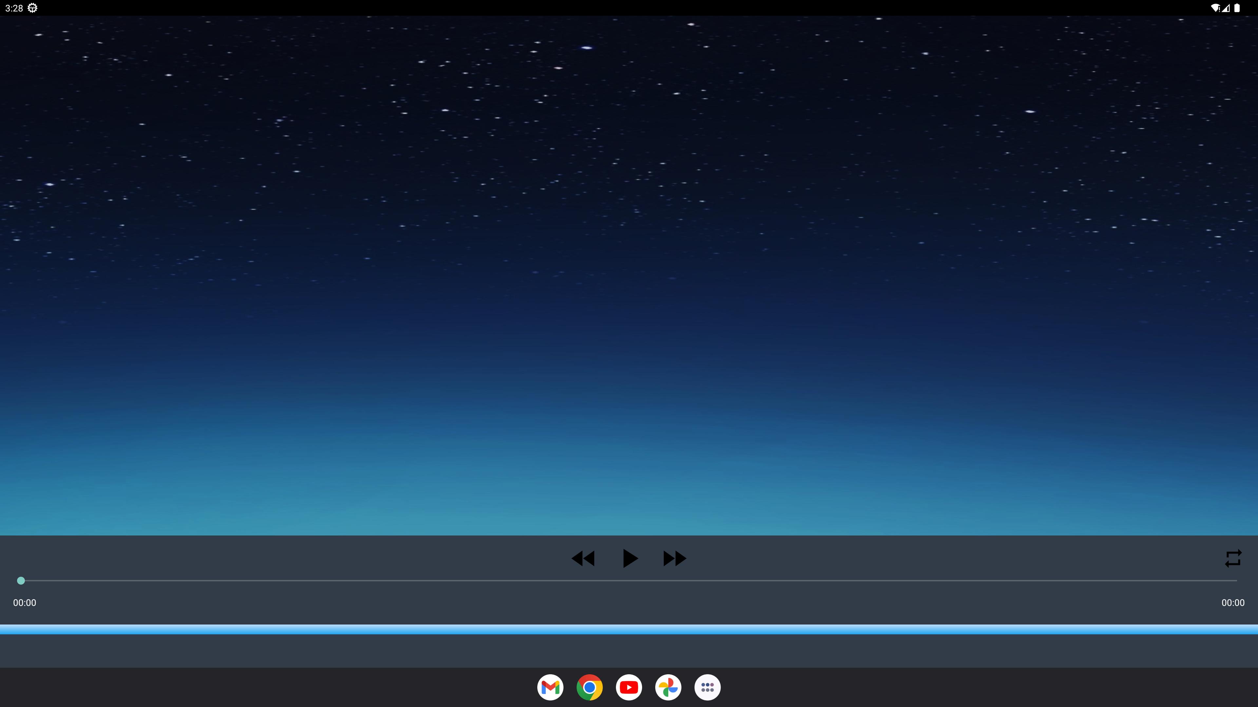Screen dimensions: 1258x707
Task: Tap the 3:28 clock in status bar
Action: click(14, 8)
